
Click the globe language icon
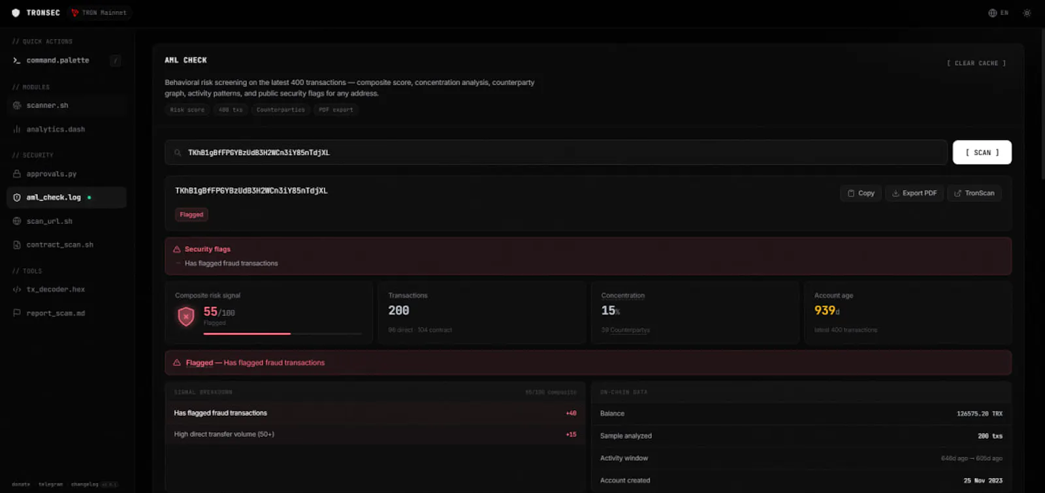993,12
